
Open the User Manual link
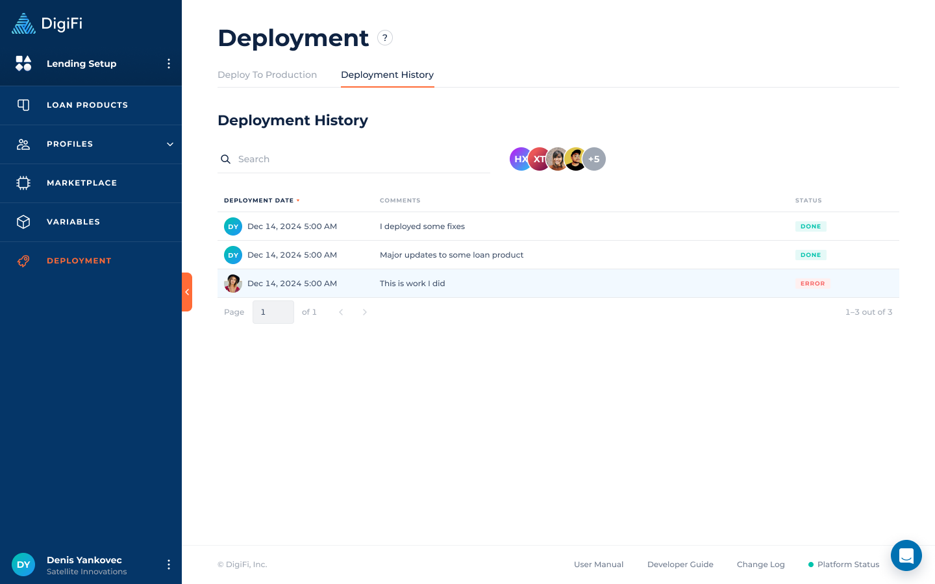click(599, 565)
